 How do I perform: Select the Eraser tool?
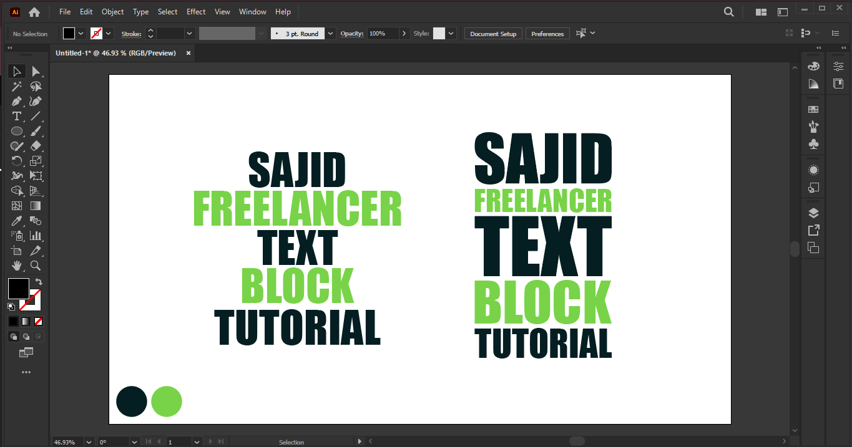pyautogui.click(x=36, y=146)
